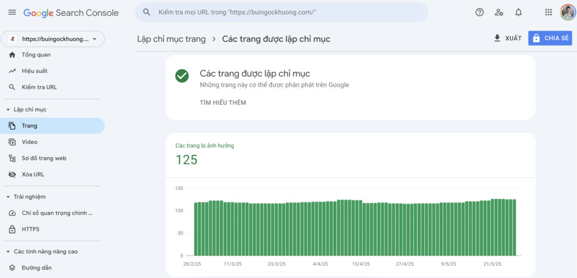Click the 28/2/25 date axis label

[192, 264]
